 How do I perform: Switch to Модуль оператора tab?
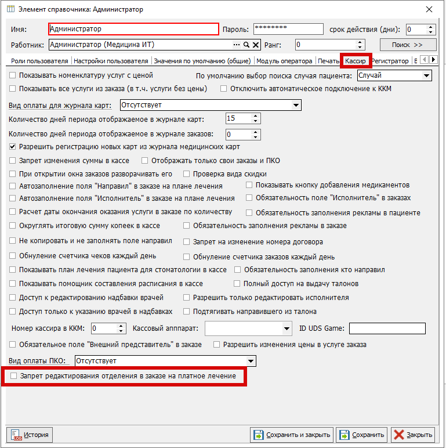coord(284,61)
